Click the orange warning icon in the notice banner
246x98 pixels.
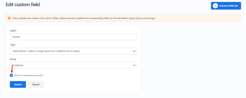pos(9,18)
